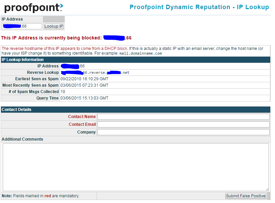The height and width of the screenshot is (203, 275).
Task: Click the Company label
Action: click(86, 132)
